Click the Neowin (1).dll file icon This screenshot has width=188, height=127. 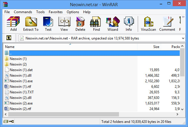pos(7,75)
